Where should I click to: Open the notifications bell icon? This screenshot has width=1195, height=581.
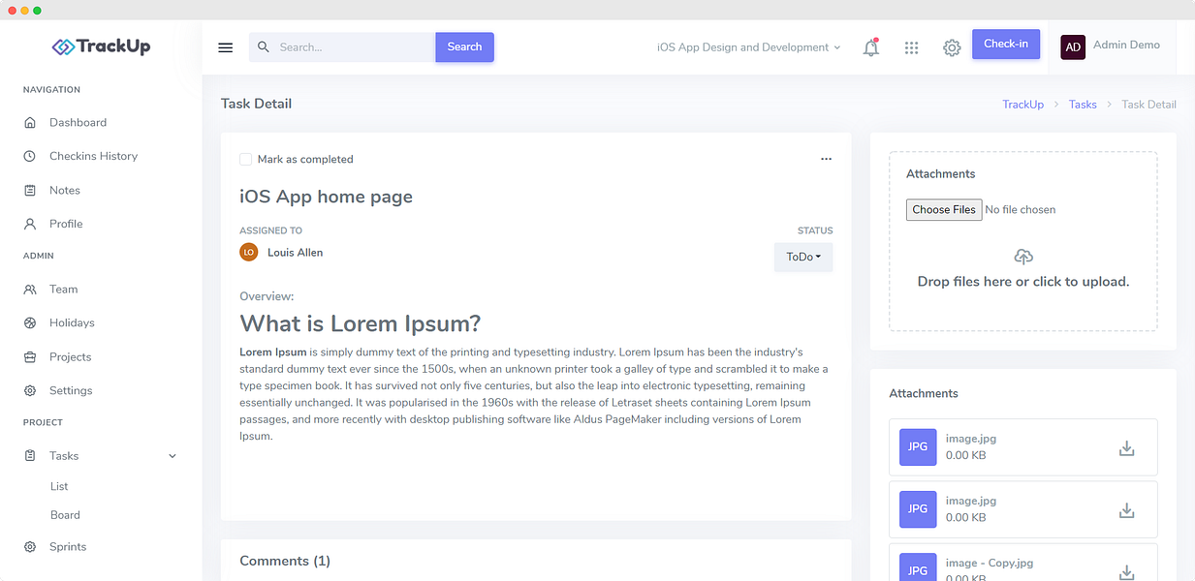[871, 47]
